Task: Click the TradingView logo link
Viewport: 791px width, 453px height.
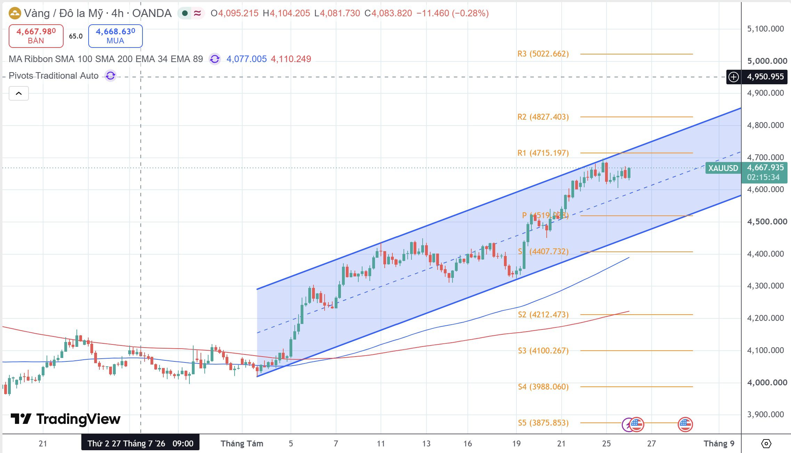Action: 65,419
